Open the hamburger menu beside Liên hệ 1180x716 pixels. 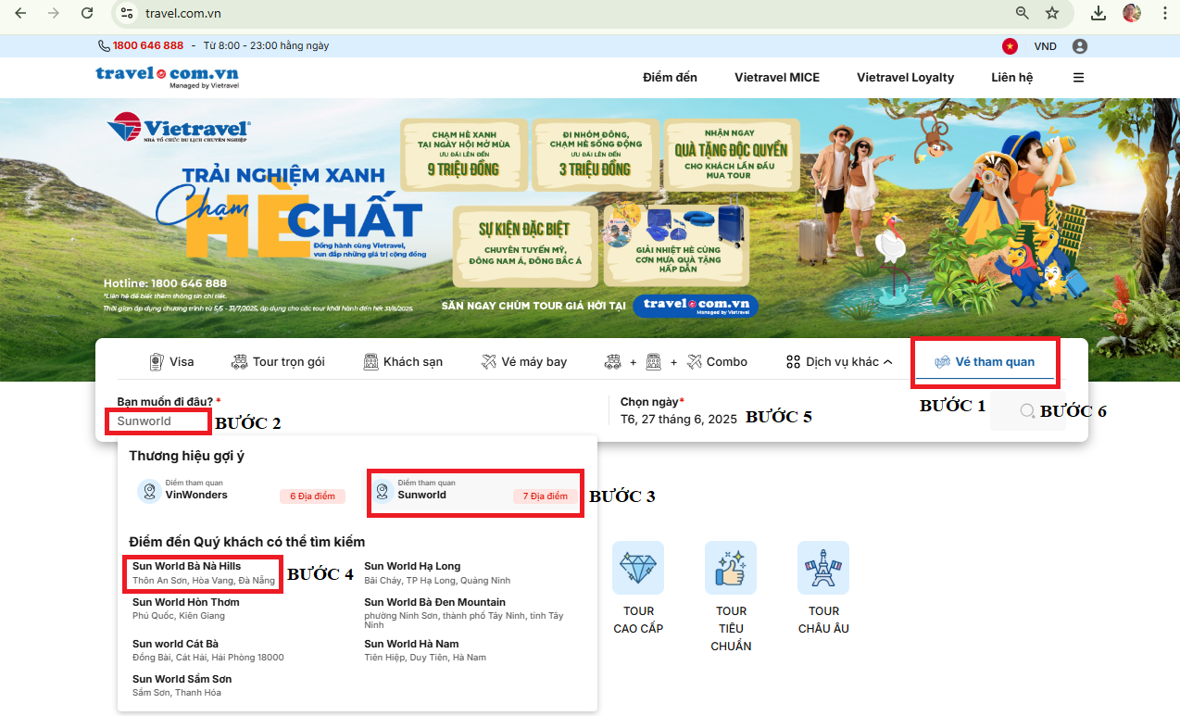[1079, 78]
